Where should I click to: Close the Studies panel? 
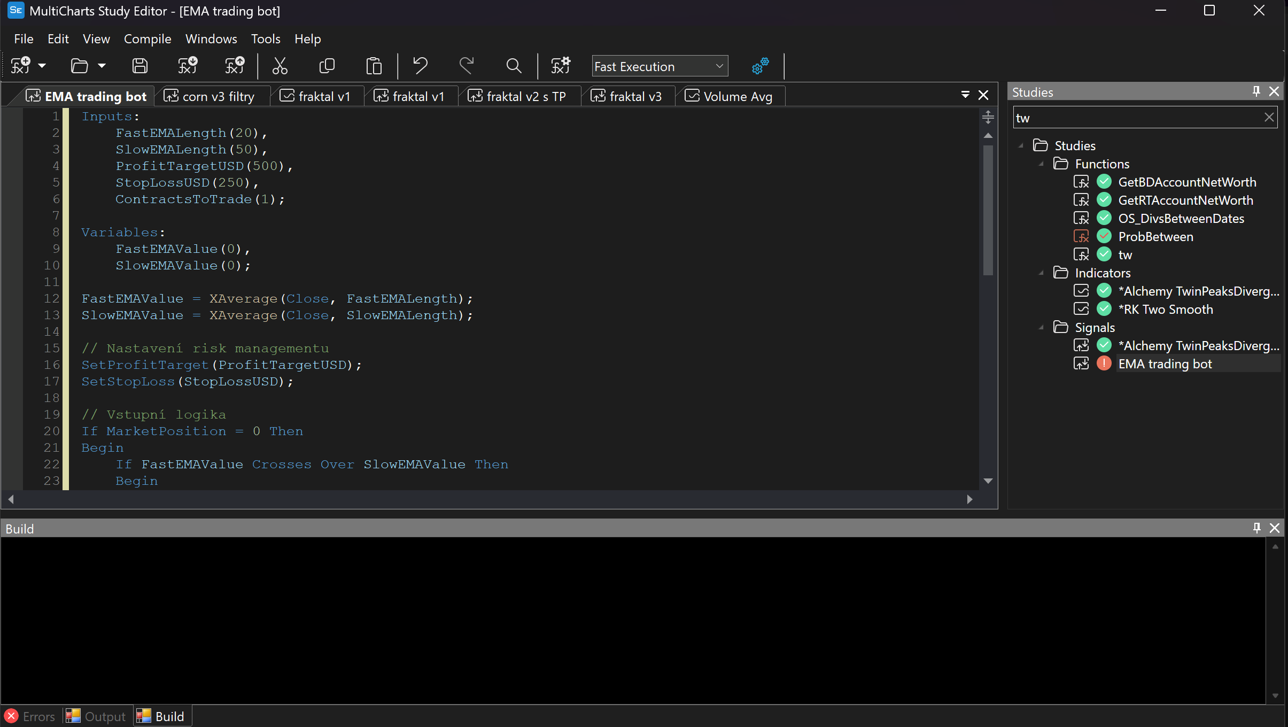coord(1274,91)
